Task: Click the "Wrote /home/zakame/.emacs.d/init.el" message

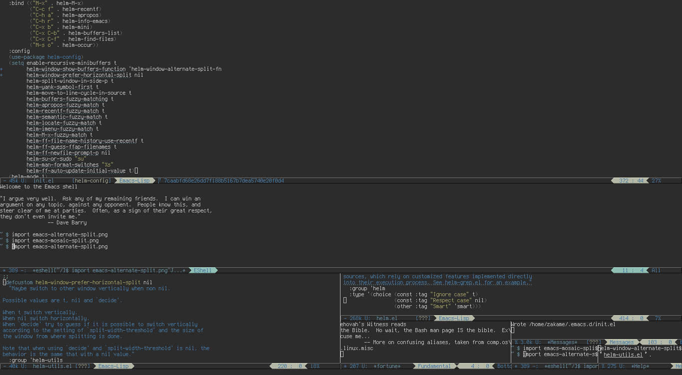Action: [563, 324]
